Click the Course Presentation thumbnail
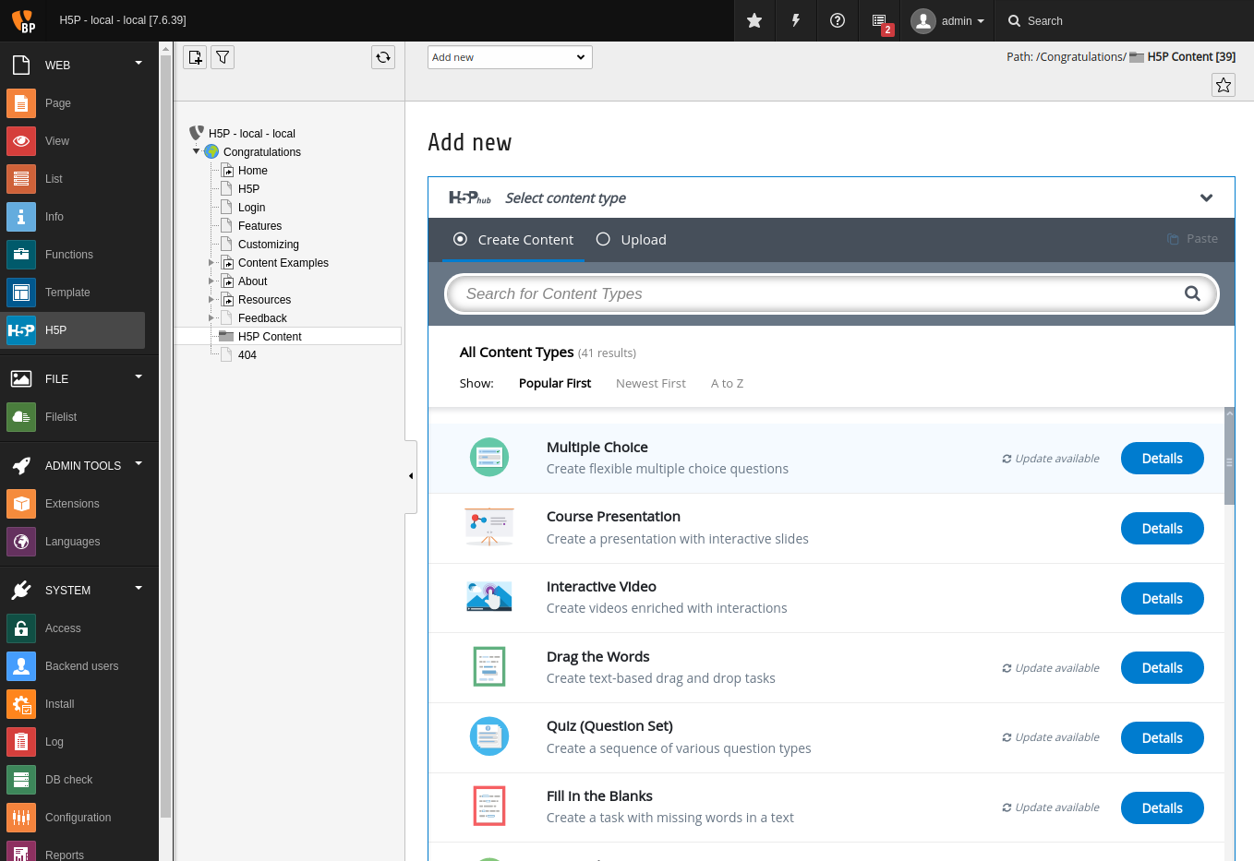Viewport: 1254px width, 861px height. [489, 528]
